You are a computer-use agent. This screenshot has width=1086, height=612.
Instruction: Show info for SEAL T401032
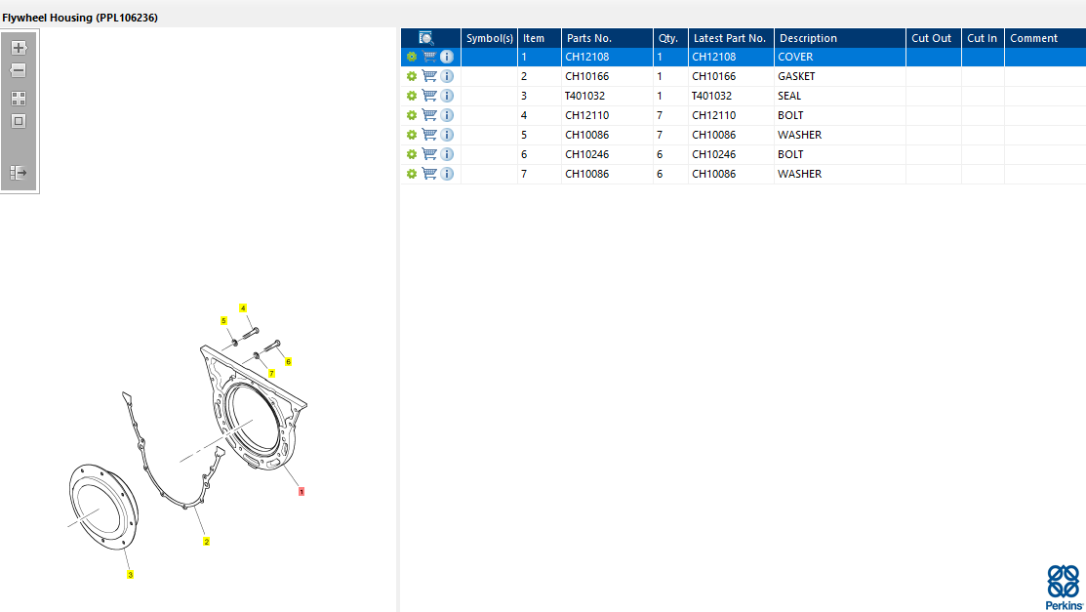[x=447, y=96]
